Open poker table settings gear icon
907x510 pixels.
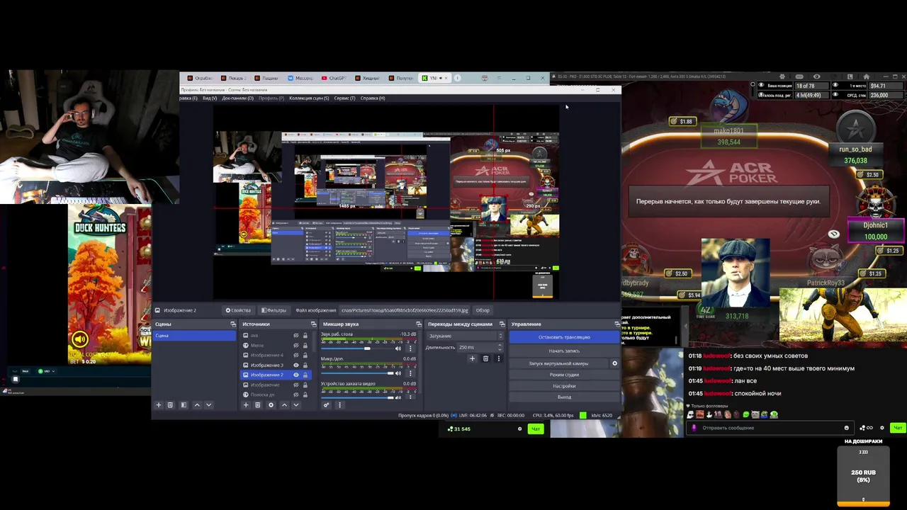(x=782, y=76)
